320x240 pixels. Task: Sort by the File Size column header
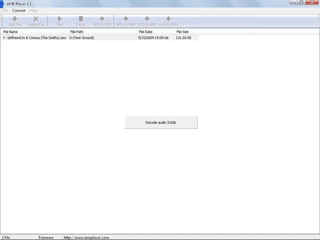(x=187, y=32)
